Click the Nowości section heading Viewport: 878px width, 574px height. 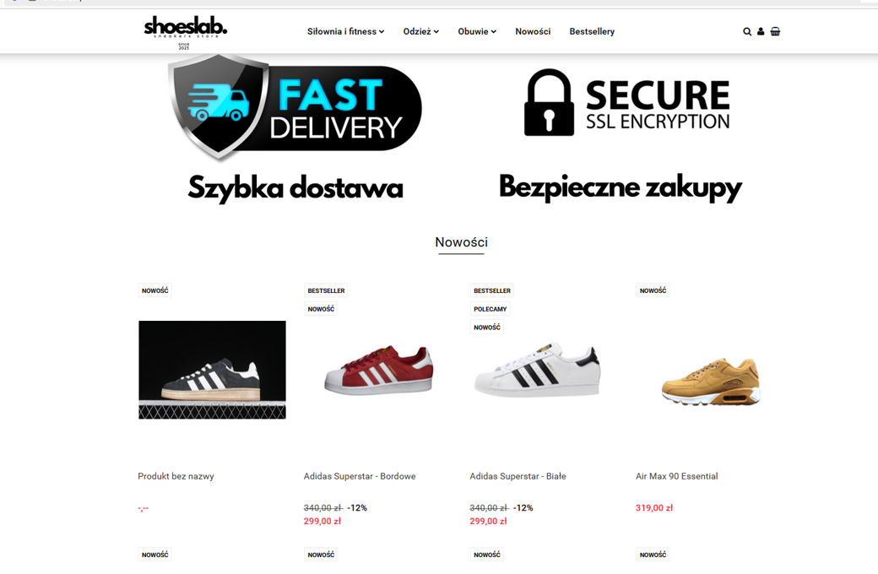pyautogui.click(x=462, y=242)
